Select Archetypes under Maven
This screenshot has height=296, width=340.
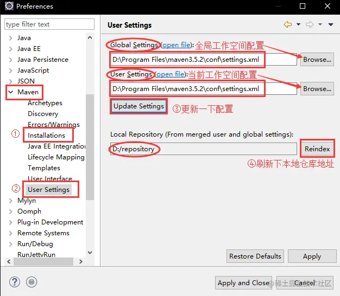pos(45,103)
